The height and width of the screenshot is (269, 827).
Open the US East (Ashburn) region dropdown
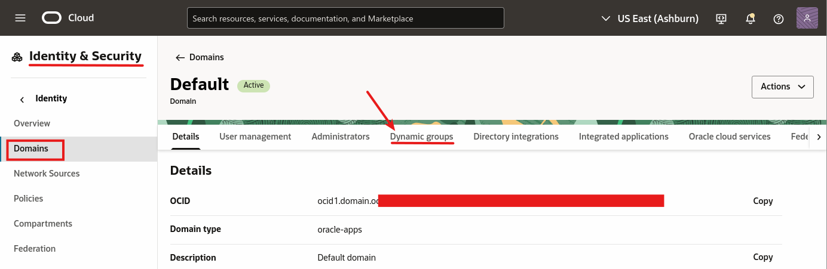point(650,18)
